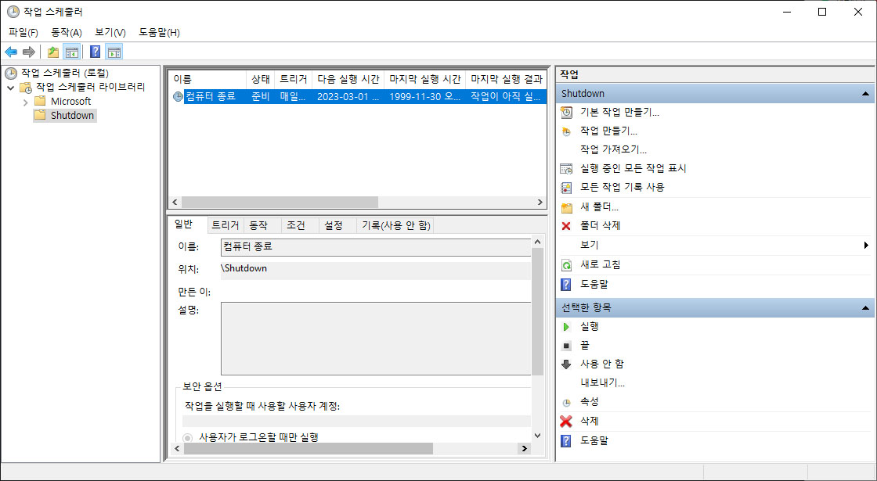The width and height of the screenshot is (877, 481).
Task: Click the 모든 작업 기록 사용 icon
Action: [567, 187]
